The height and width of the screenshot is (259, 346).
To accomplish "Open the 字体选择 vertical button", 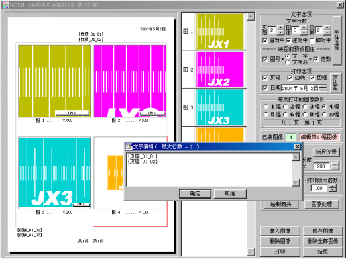I will [337, 40].
